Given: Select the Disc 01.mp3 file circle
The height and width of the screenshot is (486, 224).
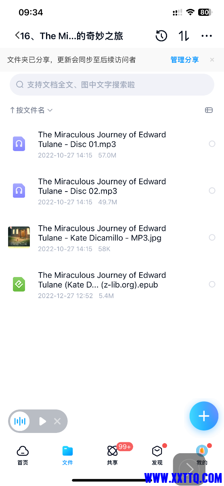Looking at the screenshot, I should pos(212,144).
